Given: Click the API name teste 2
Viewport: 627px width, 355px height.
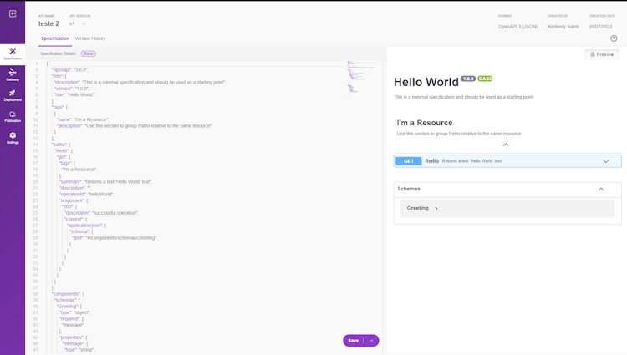Looking at the screenshot, I should point(48,24).
